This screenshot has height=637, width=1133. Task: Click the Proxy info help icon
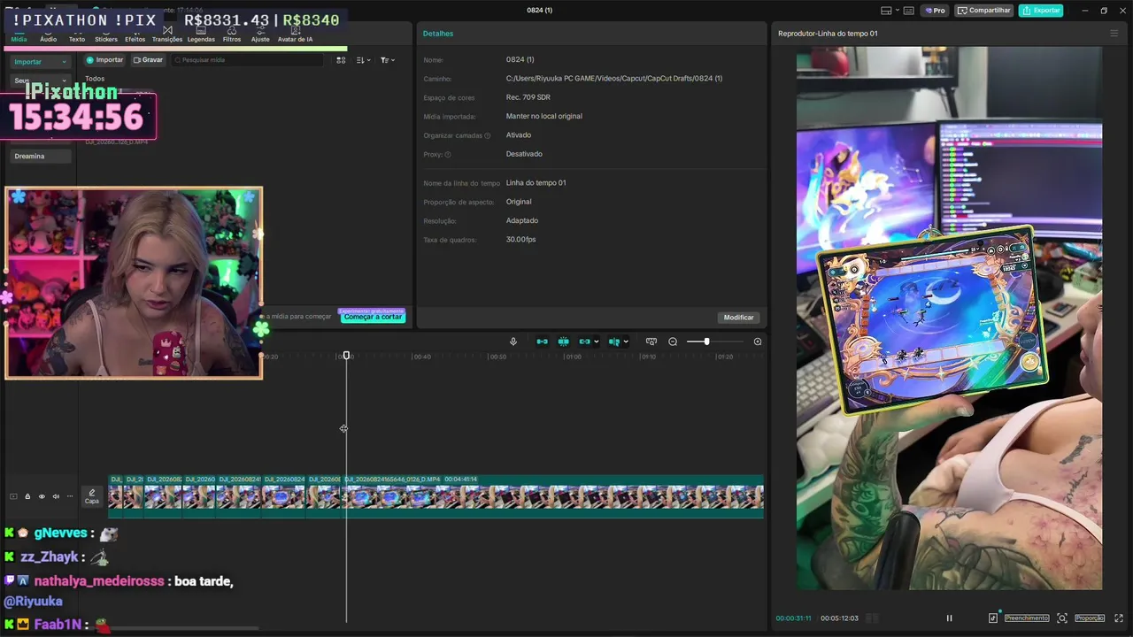point(448,155)
